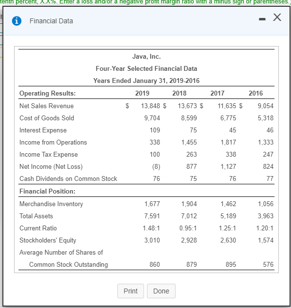Select Total Assets value 3,963

click(x=265, y=216)
